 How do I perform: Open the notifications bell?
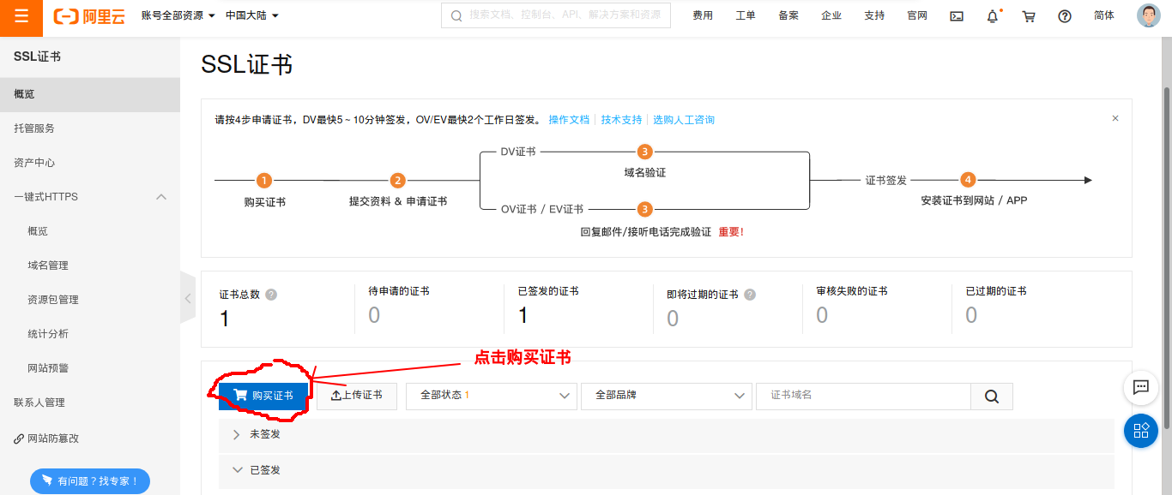click(993, 16)
